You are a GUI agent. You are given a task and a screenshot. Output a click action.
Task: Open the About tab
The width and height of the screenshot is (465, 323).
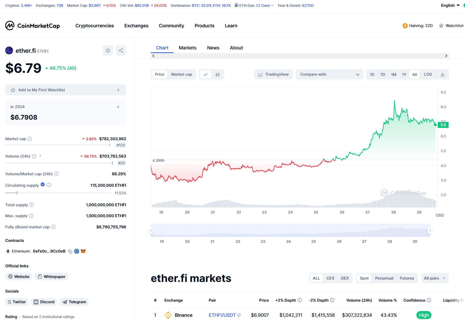[x=237, y=48]
